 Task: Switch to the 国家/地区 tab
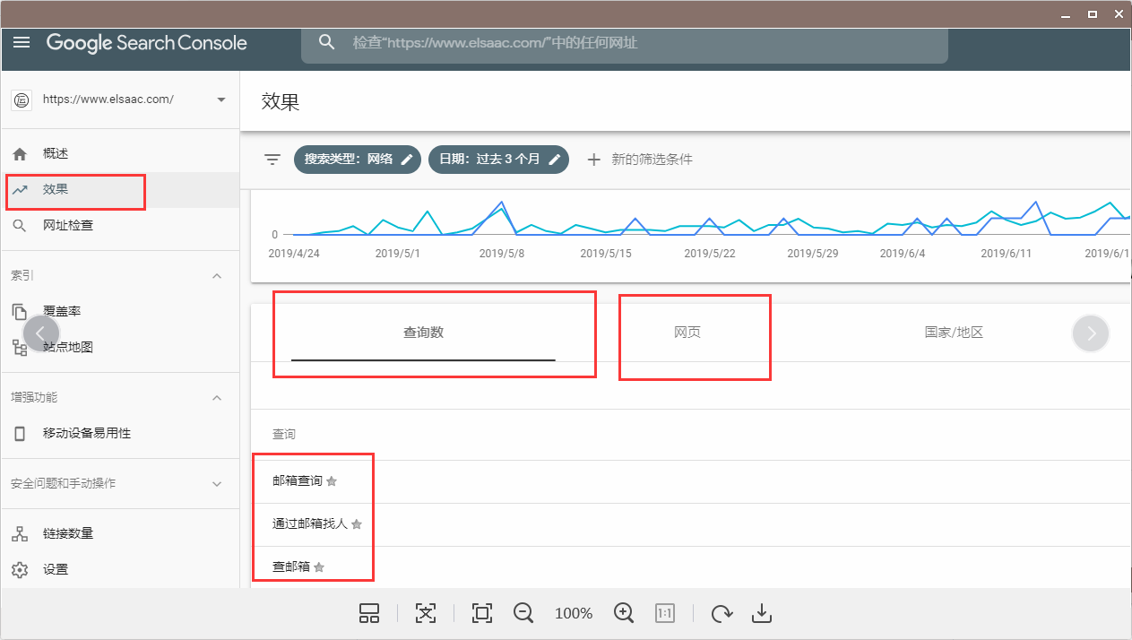click(x=954, y=333)
